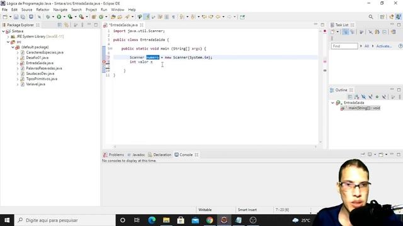Collapse all in the Package Explorer toolbar
403x226 pixels.
coord(60,25)
